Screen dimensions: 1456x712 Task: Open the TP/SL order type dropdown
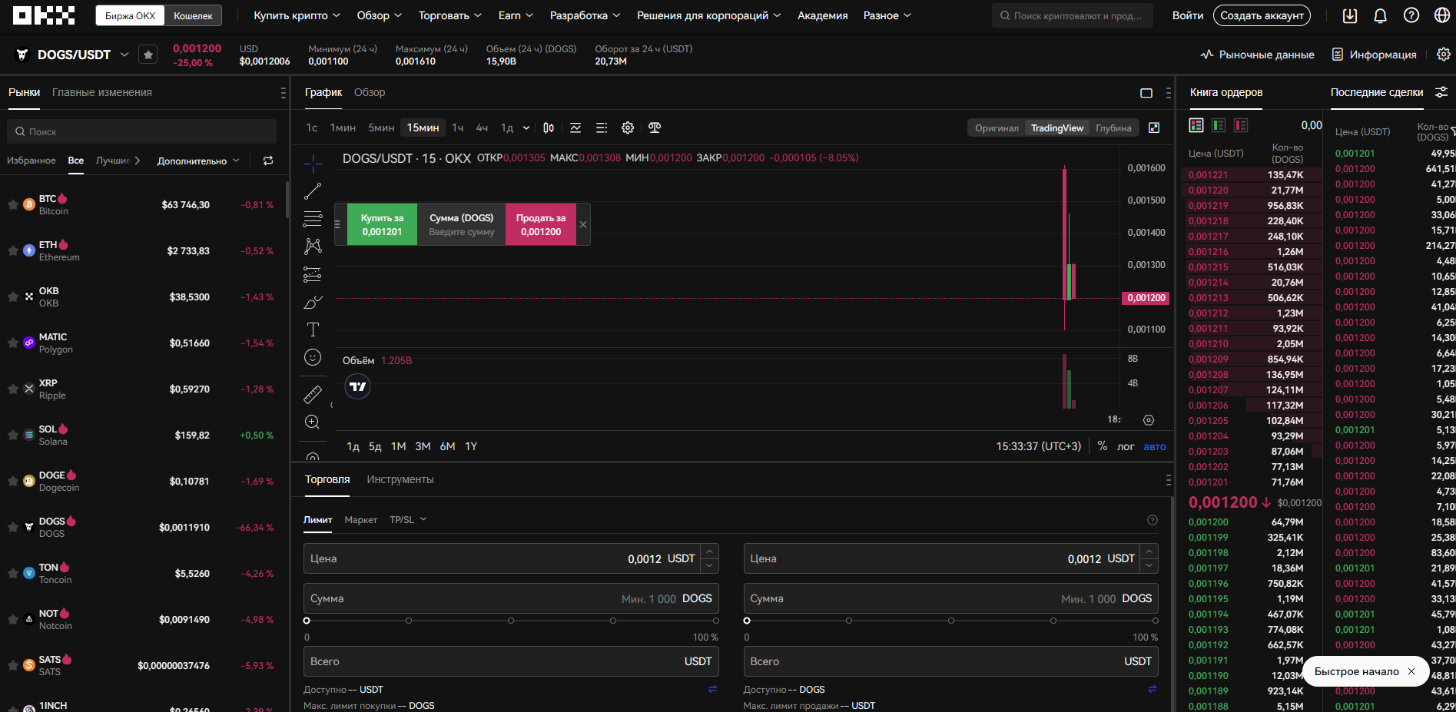pos(408,520)
